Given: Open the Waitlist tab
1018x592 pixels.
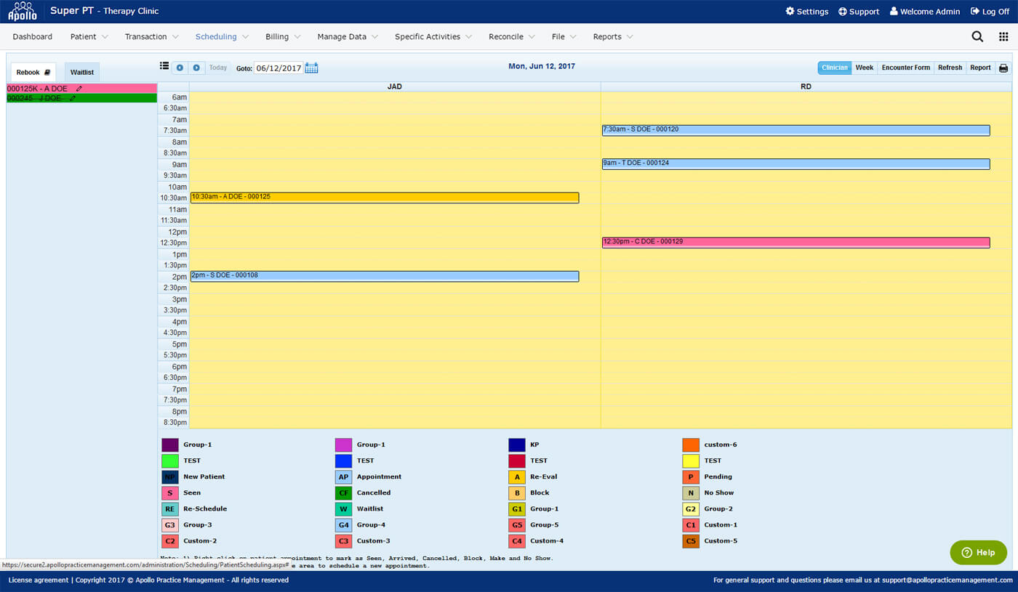Looking at the screenshot, I should tap(82, 73).
